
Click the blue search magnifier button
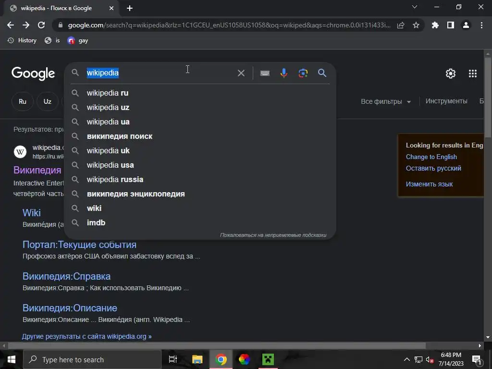point(322,73)
